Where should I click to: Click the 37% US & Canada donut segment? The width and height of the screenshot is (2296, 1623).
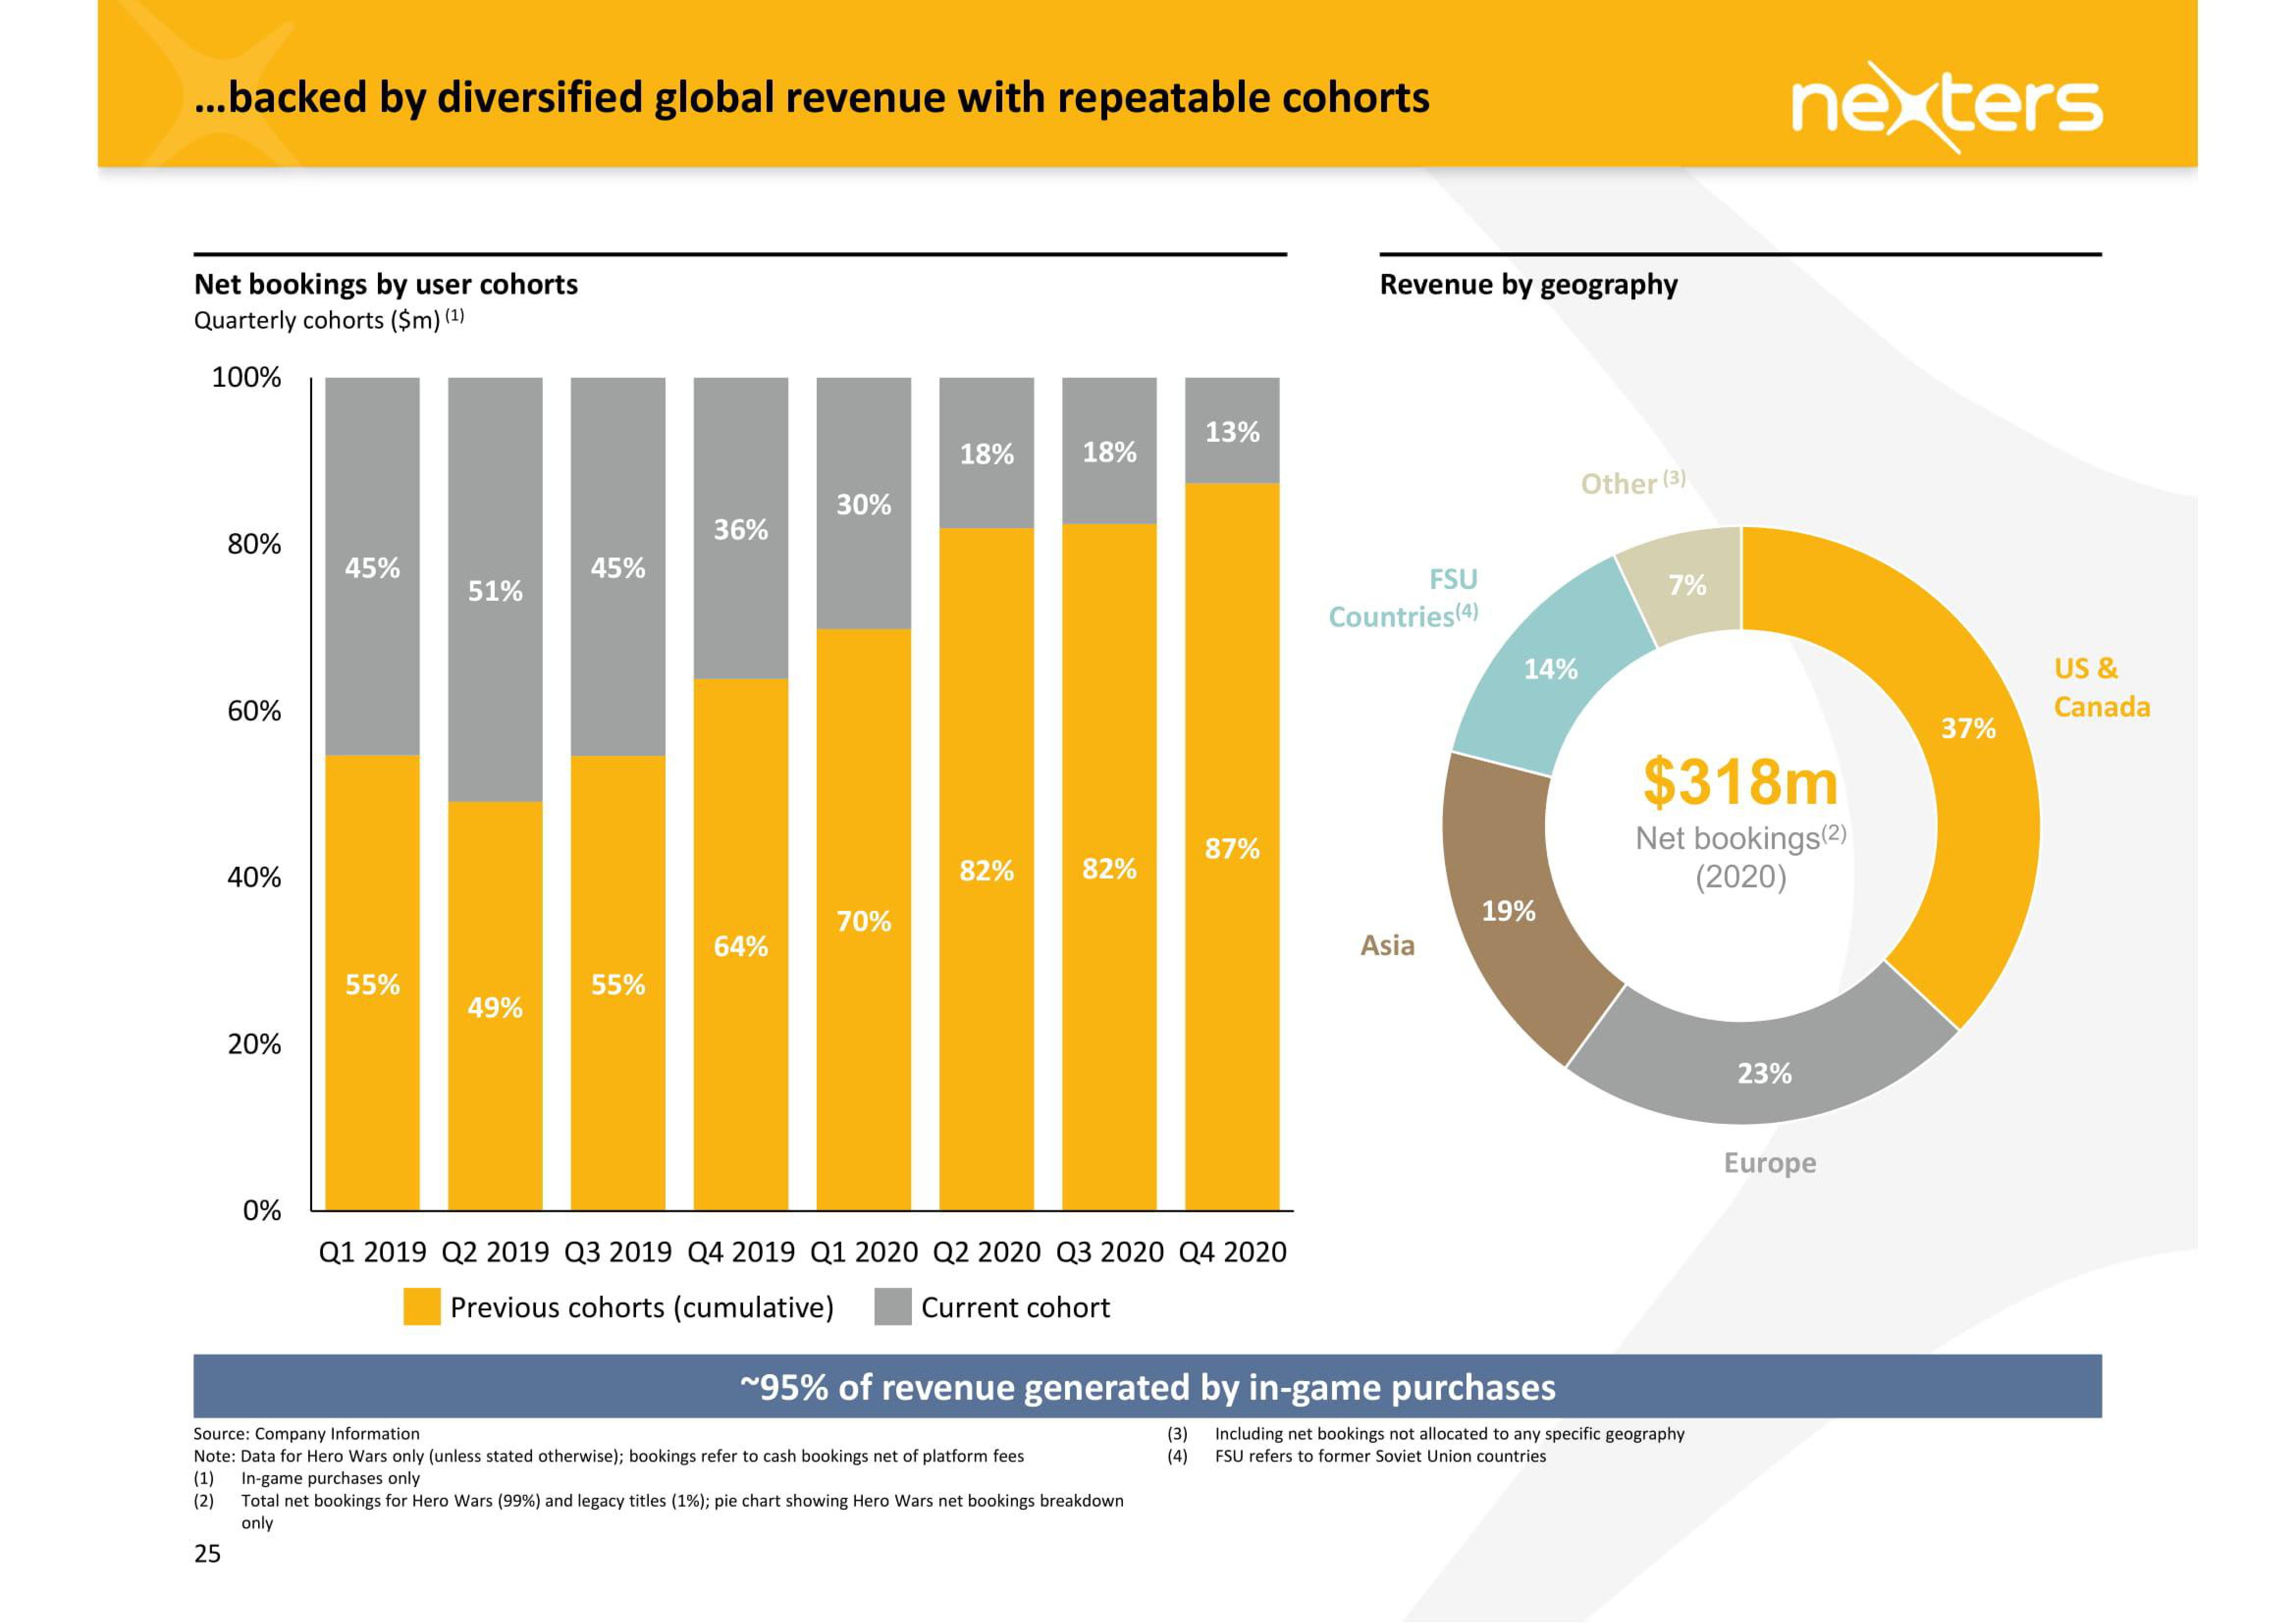click(1968, 729)
